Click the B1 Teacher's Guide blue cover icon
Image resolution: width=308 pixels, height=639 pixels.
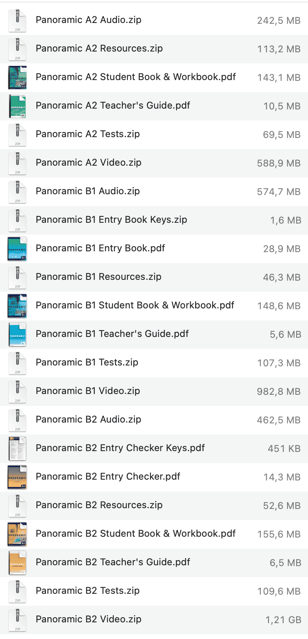[17, 335]
